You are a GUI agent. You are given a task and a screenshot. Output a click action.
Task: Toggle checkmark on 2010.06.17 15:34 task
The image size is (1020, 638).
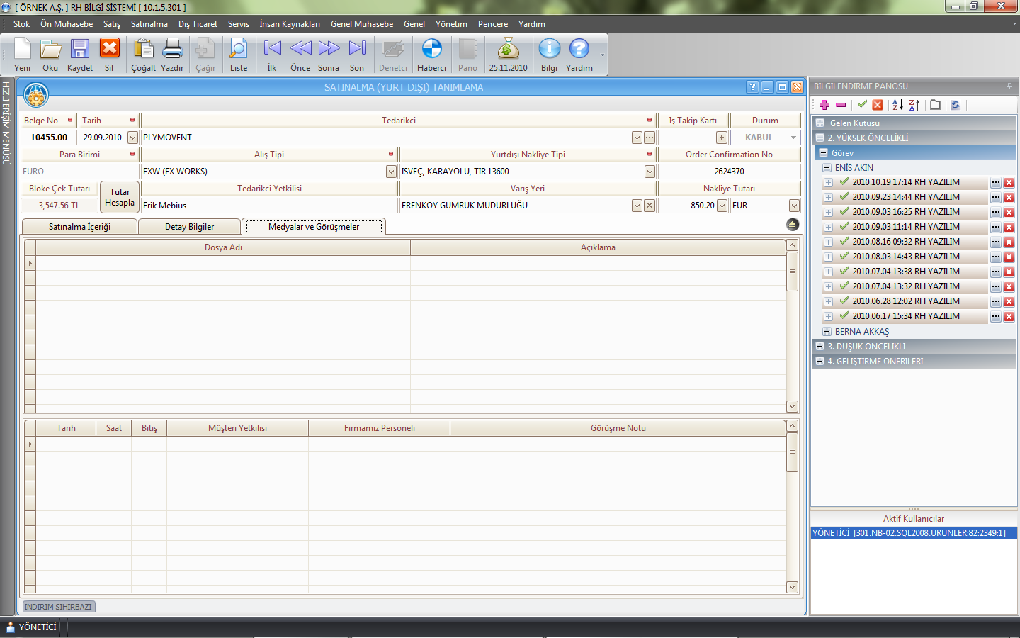point(844,316)
